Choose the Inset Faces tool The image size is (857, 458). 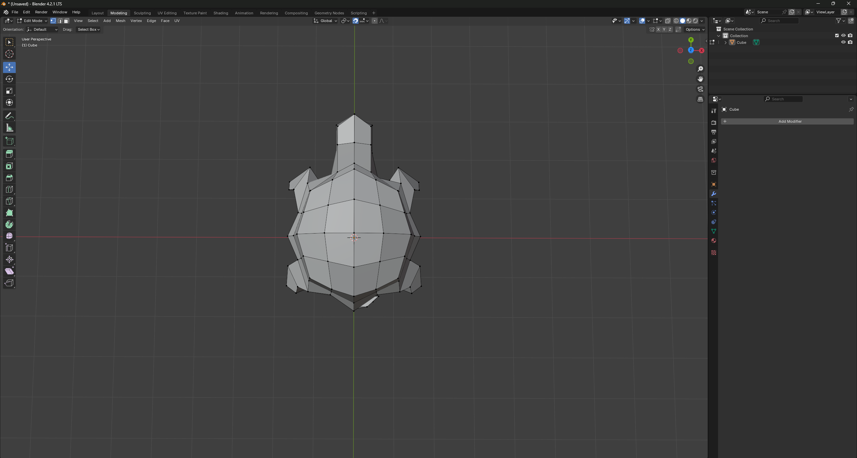[9, 166]
